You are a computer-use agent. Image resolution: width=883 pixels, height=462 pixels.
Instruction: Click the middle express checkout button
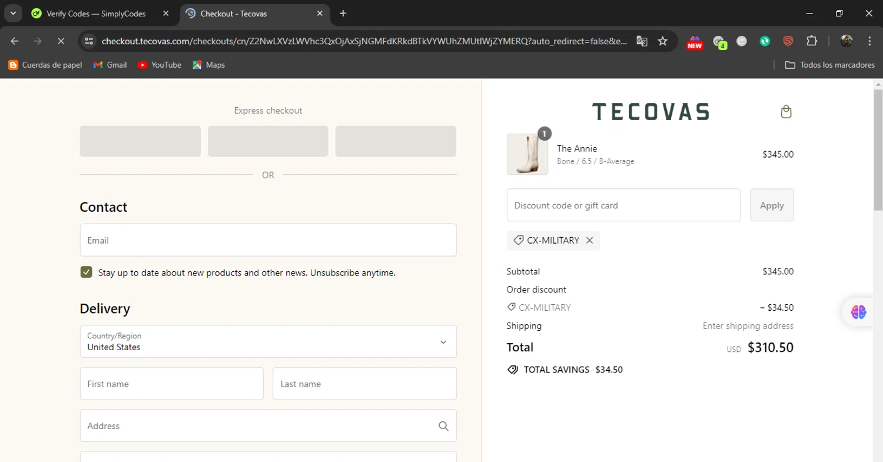pyautogui.click(x=268, y=141)
